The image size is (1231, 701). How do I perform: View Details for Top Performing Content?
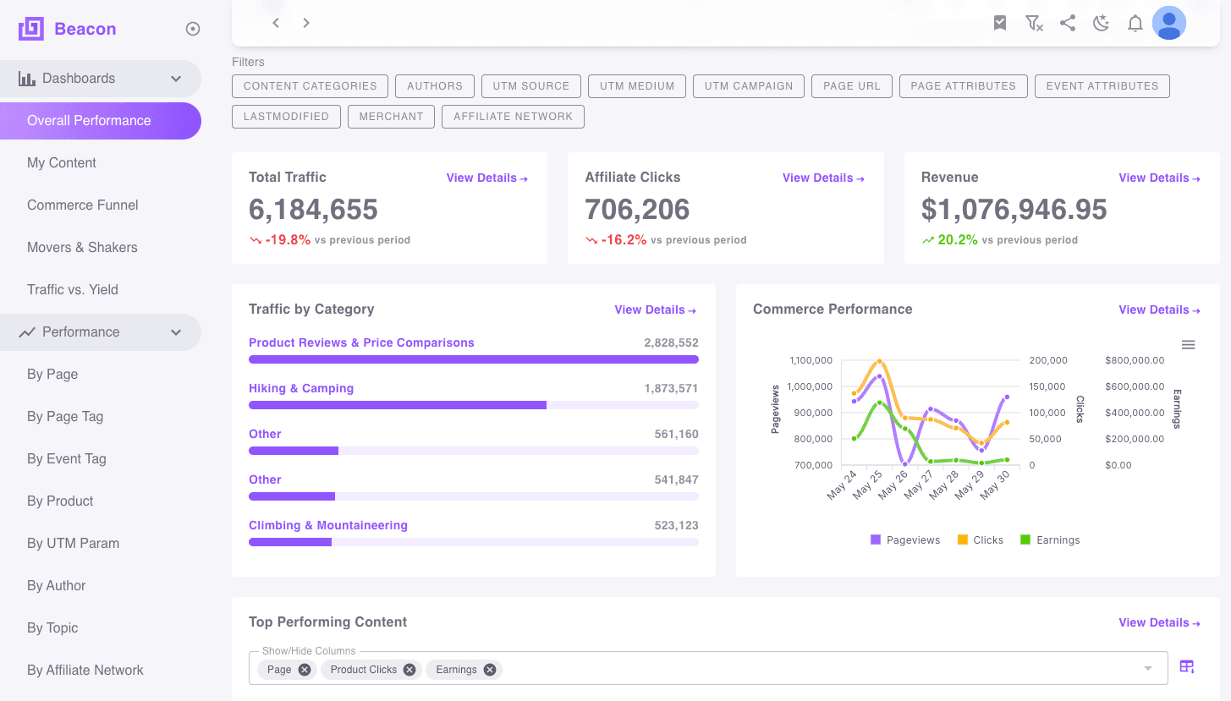tap(1160, 623)
